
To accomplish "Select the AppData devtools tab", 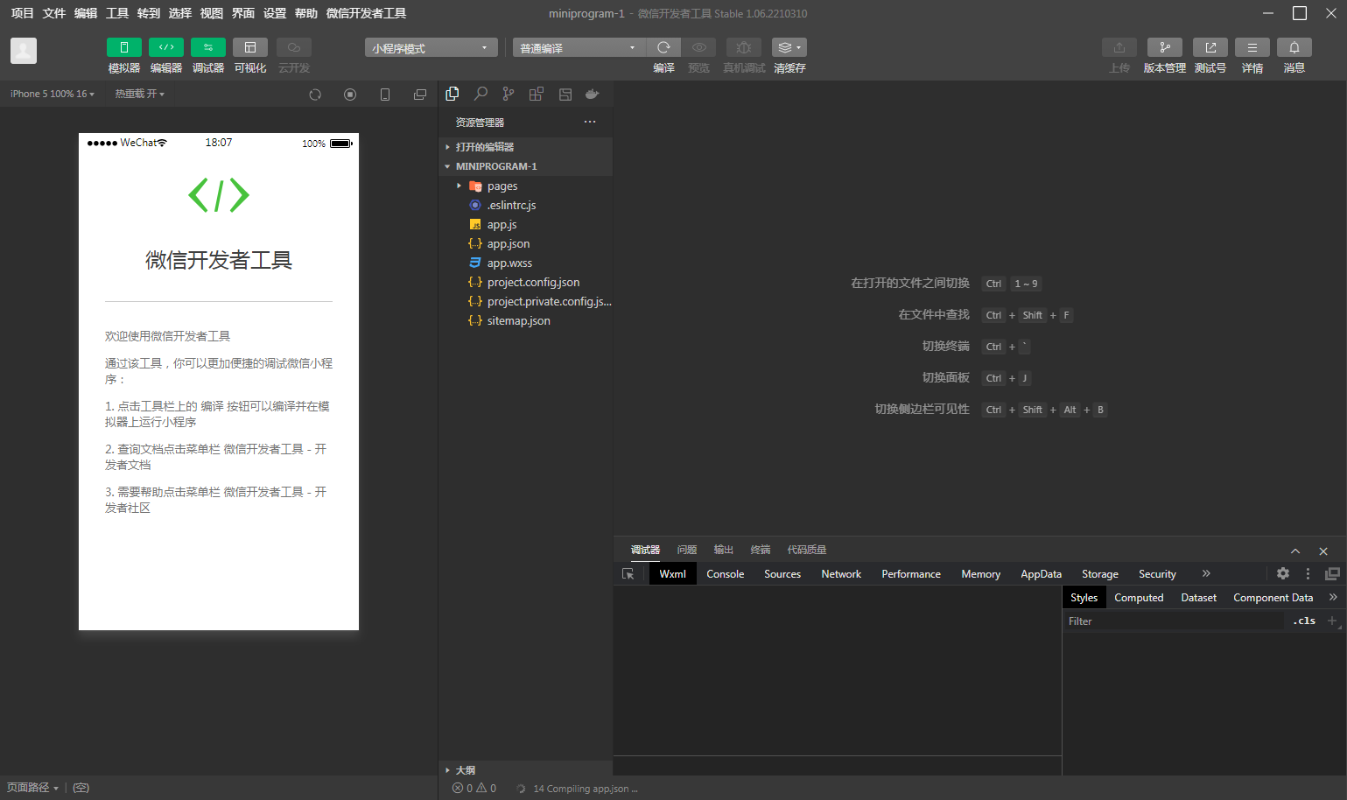I will coord(1041,574).
